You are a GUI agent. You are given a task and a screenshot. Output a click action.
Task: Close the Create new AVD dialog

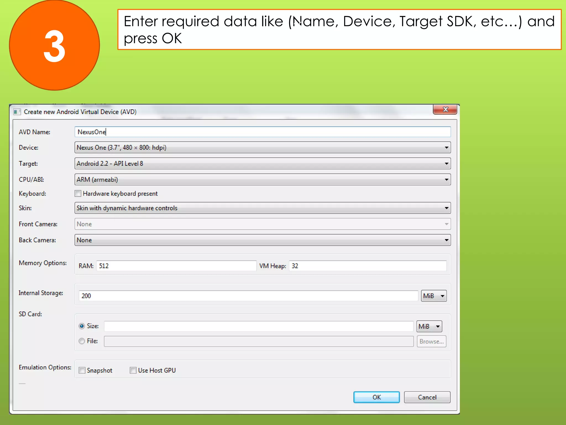(445, 109)
